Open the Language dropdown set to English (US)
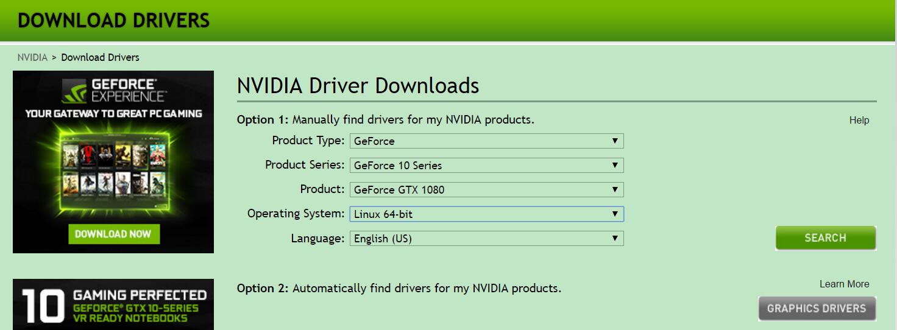 point(486,239)
